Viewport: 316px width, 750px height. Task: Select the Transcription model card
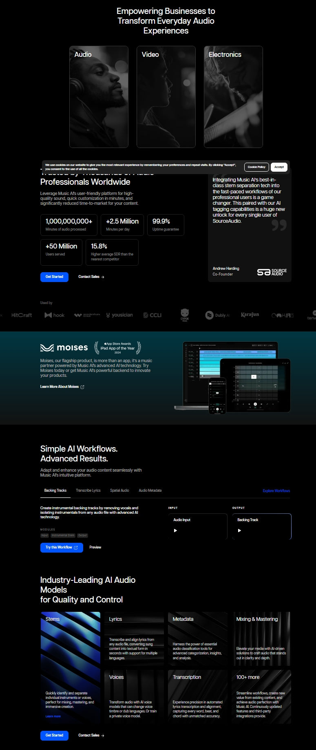pos(197,697)
